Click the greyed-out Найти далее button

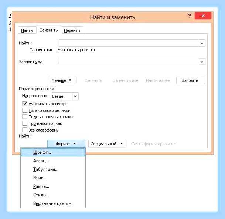click(158, 80)
